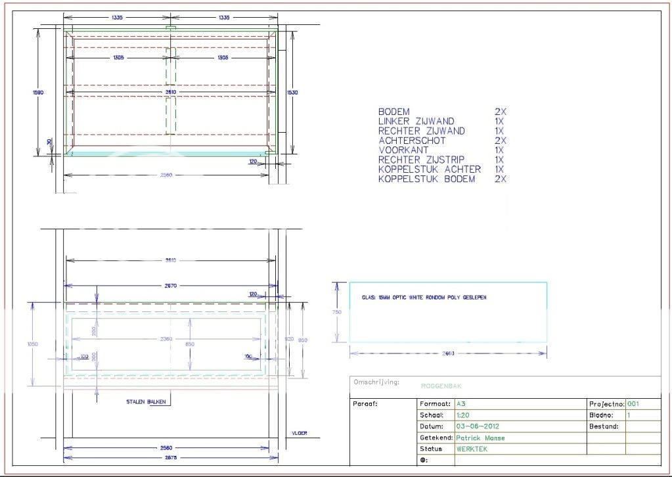672x477 pixels.
Task: Select the Schaal value 1:20
Action: click(x=462, y=415)
